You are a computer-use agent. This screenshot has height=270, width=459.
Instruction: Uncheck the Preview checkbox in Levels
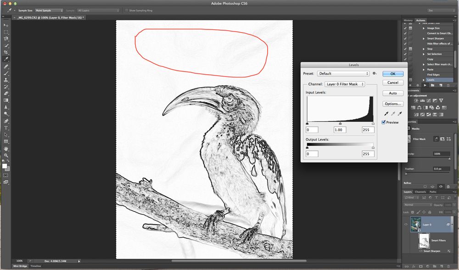[x=384, y=122]
